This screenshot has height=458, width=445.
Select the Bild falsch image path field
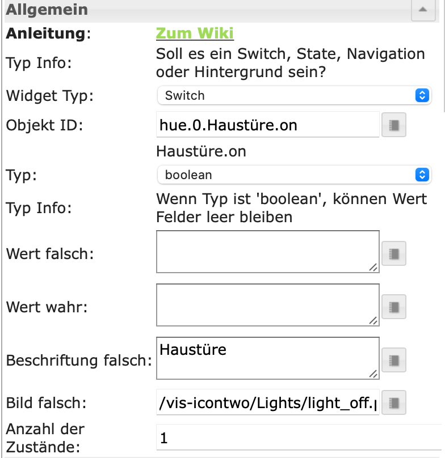(x=267, y=404)
